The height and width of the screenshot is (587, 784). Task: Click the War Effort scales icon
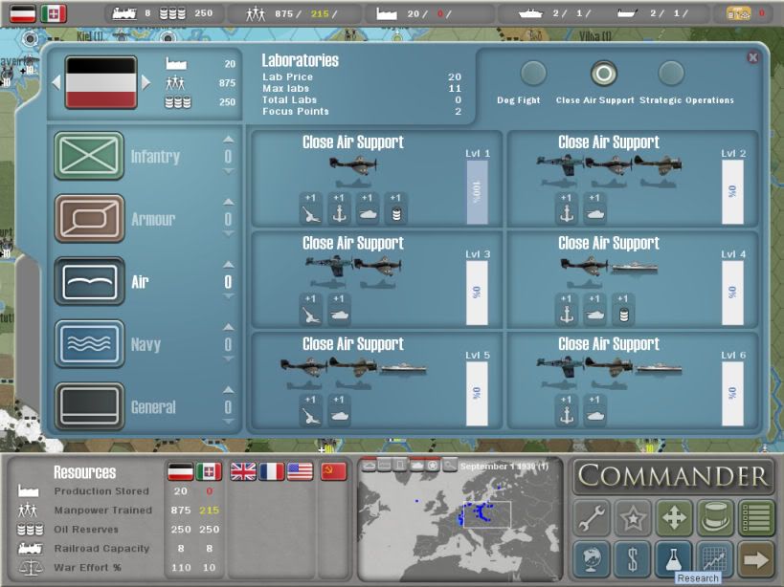[29, 568]
